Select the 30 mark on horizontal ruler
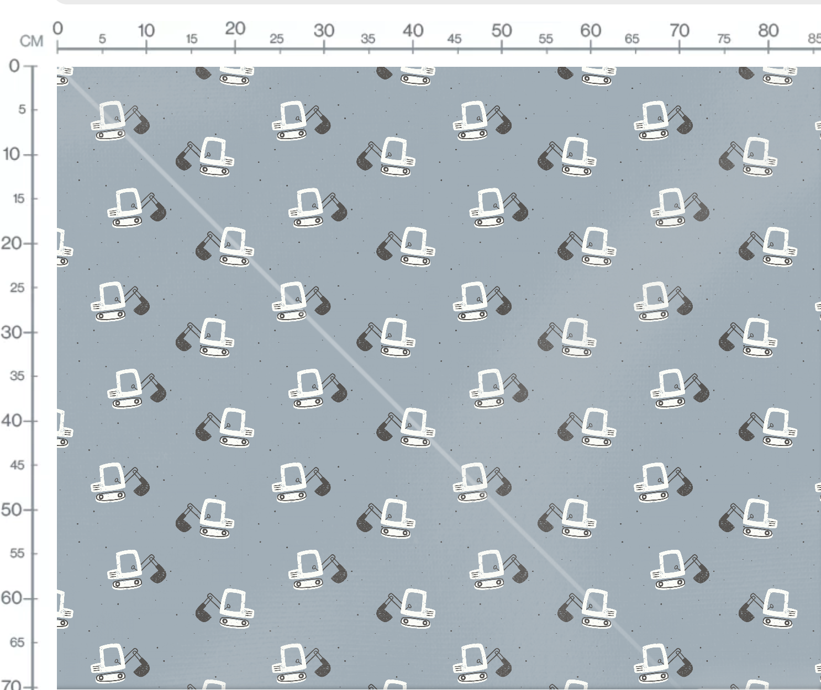Image resolution: width=821 pixels, height=690 pixels. [x=324, y=30]
